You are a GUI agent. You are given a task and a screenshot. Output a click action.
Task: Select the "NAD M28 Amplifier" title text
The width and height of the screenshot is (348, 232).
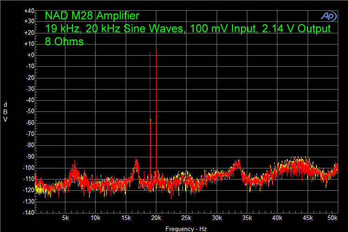92,16
